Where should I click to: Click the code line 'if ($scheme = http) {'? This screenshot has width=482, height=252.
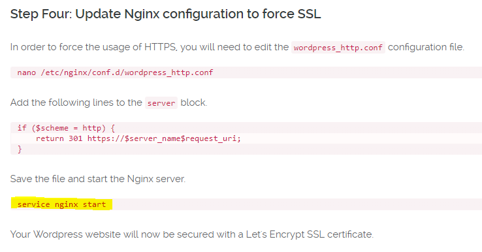[66, 128]
